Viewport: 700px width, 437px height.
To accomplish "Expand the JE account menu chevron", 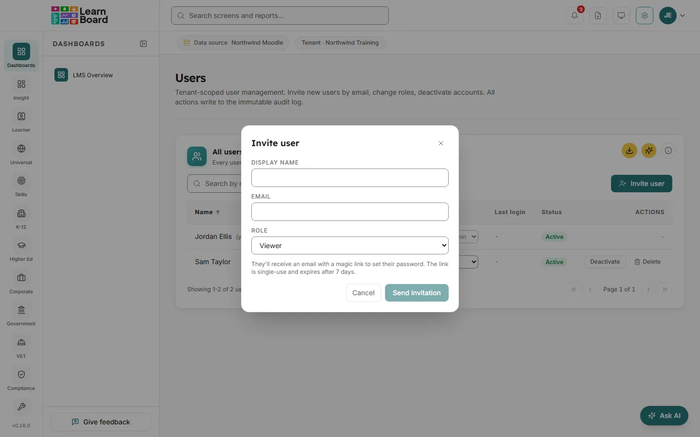I will pos(682,16).
